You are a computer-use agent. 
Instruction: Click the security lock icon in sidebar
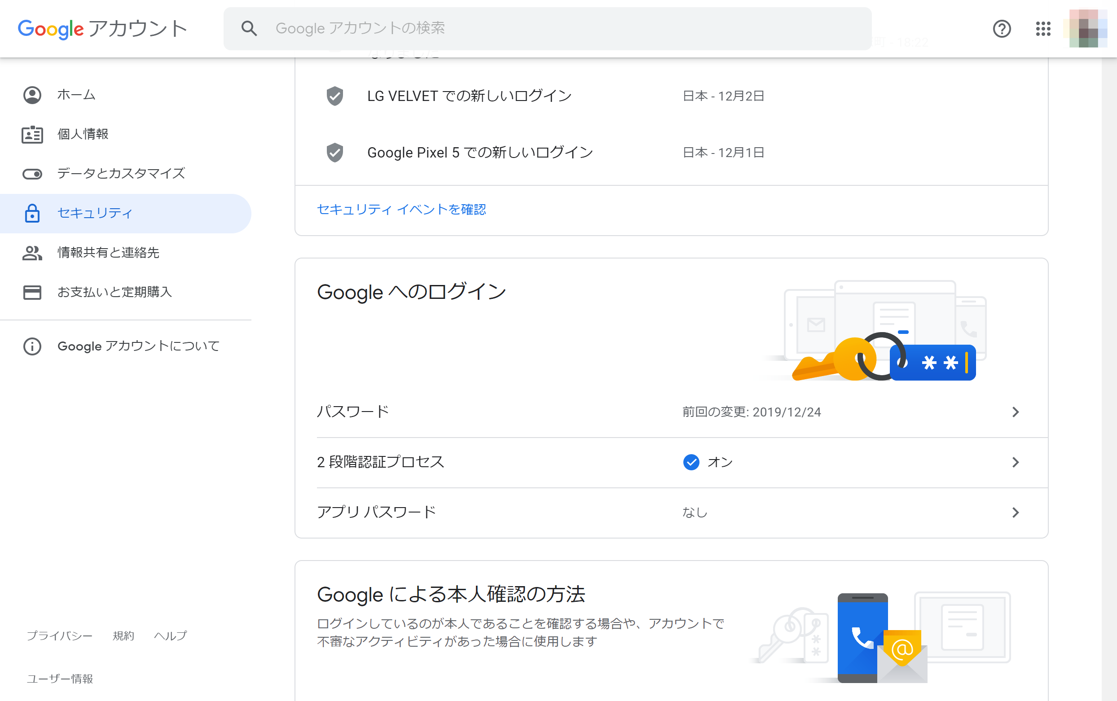[x=32, y=213]
